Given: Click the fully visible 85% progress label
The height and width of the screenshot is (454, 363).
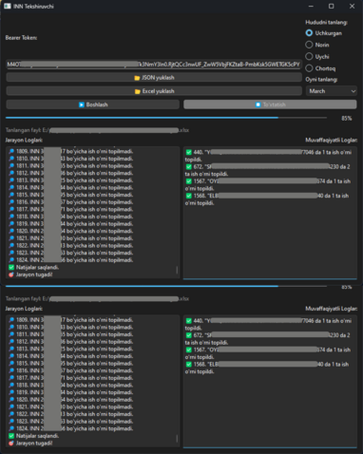Looking at the screenshot, I should coord(347,119).
